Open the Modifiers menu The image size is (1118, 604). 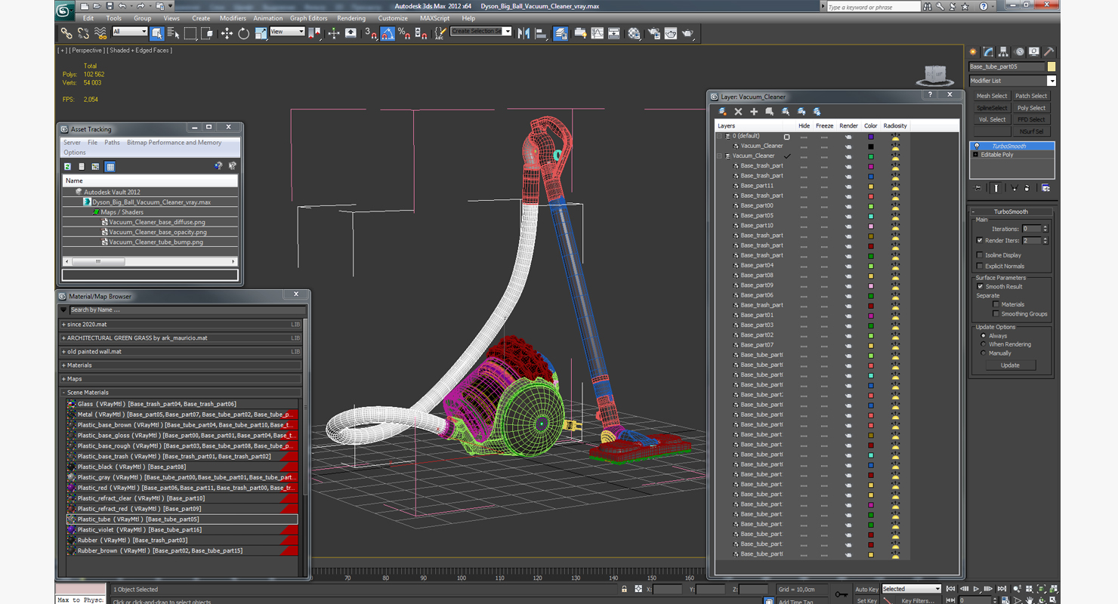[x=233, y=18]
